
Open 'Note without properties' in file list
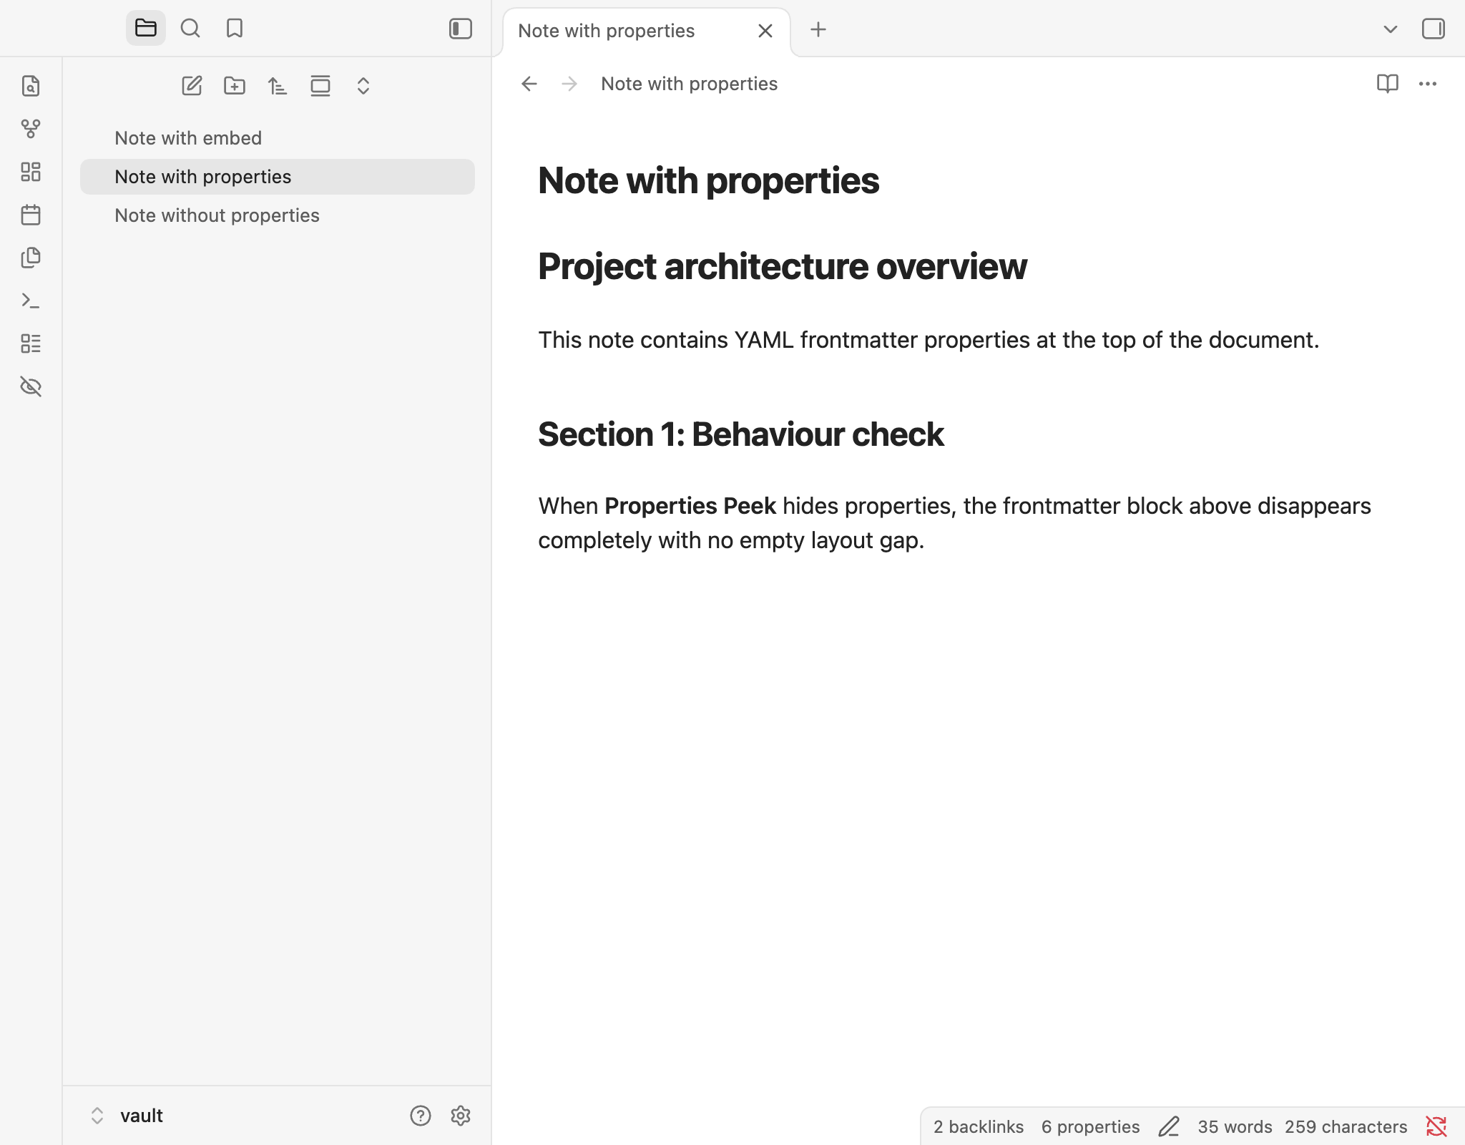pyautogui.click(x=278, y=215)
